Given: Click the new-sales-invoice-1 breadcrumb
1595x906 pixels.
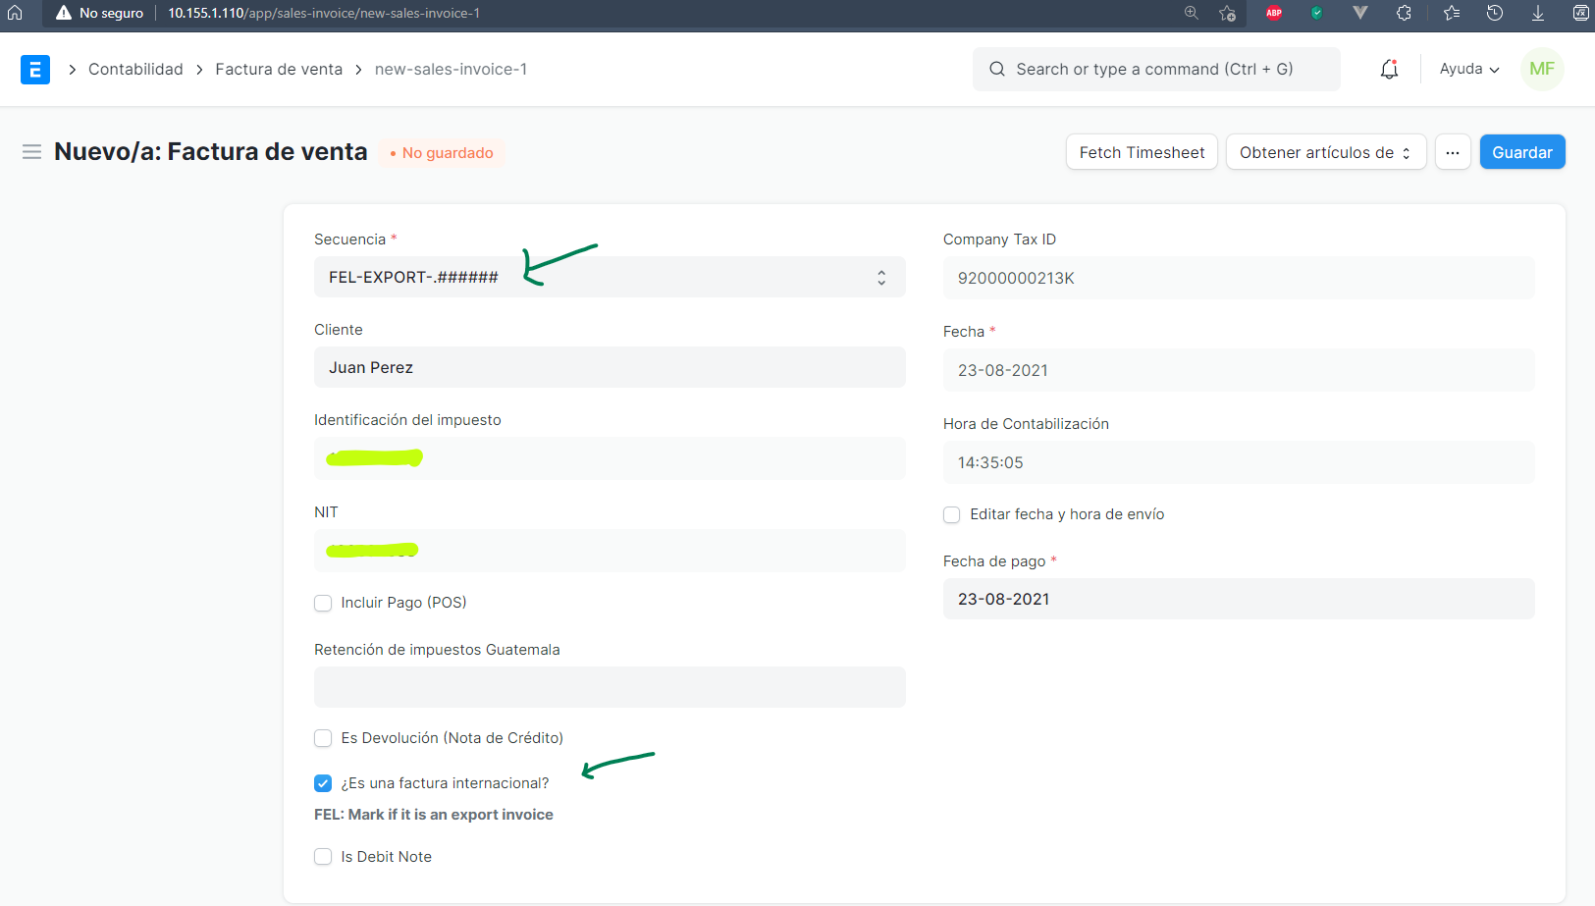Looking at the screenshot, I should point(451,69).
